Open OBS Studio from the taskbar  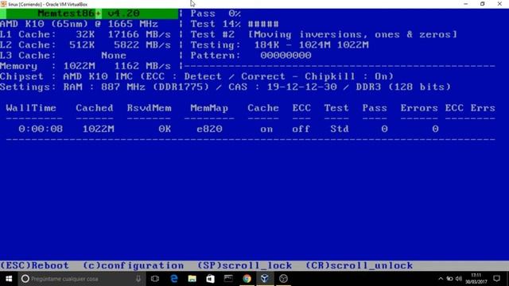[283, 279]
